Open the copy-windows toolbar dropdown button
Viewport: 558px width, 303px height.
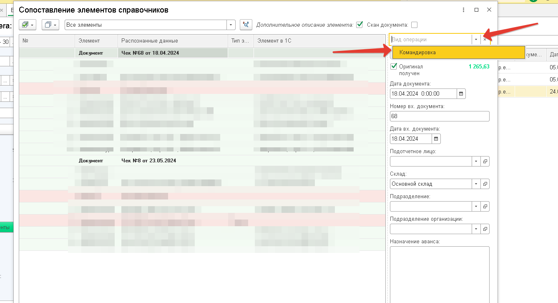[50, 25]
